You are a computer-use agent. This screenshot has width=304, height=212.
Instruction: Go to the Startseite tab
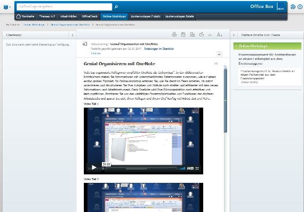pos(25,16)
